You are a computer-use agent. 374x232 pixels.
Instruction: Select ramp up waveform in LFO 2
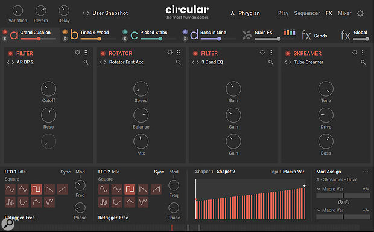tap(156, 189)
